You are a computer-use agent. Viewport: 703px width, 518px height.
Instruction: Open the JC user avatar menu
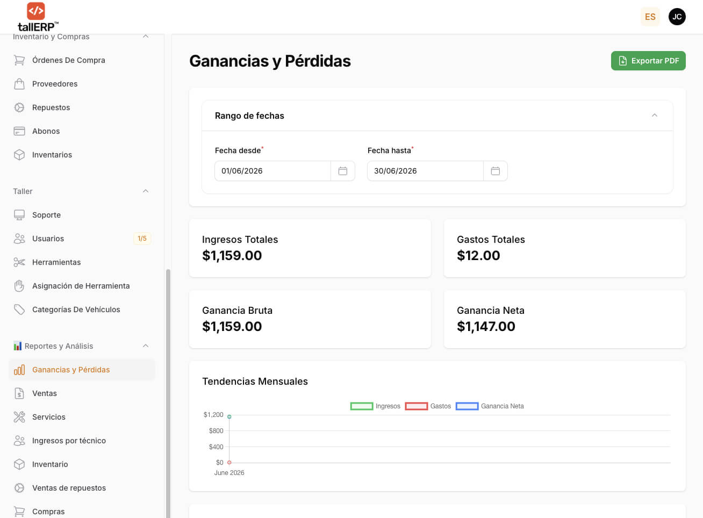click(x=677, y=17)
